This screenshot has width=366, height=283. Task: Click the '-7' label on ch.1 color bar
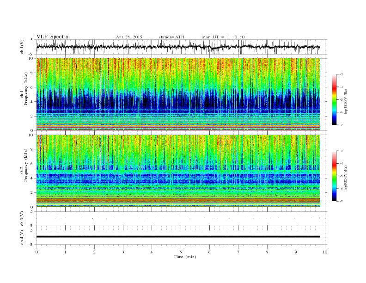(341, 125)
